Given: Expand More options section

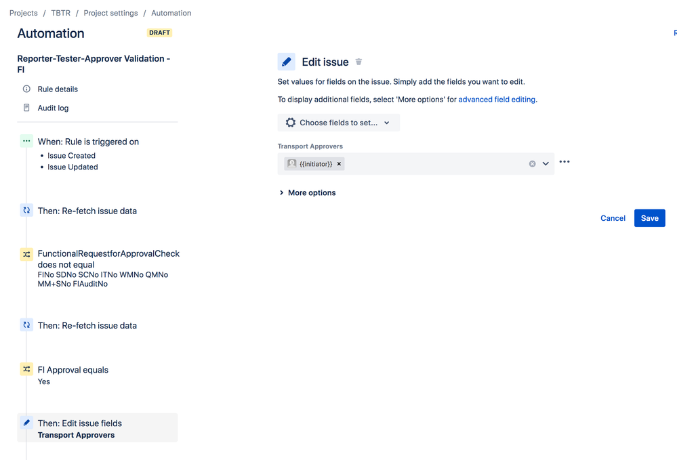Looking at the screenshot, I should (308, 193).
